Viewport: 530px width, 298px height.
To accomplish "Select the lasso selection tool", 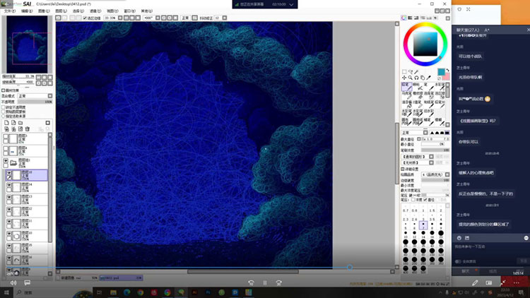I will (x=410, y=71).
